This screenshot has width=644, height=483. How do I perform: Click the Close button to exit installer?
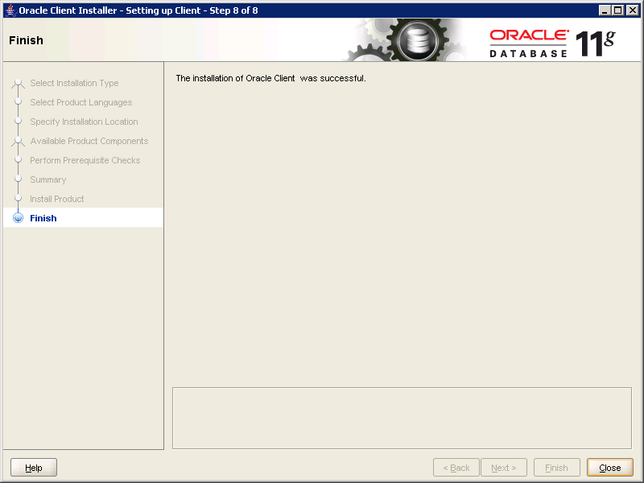tap(610, 468)
